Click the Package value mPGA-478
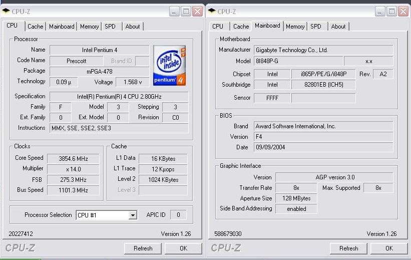 (99, 71)
